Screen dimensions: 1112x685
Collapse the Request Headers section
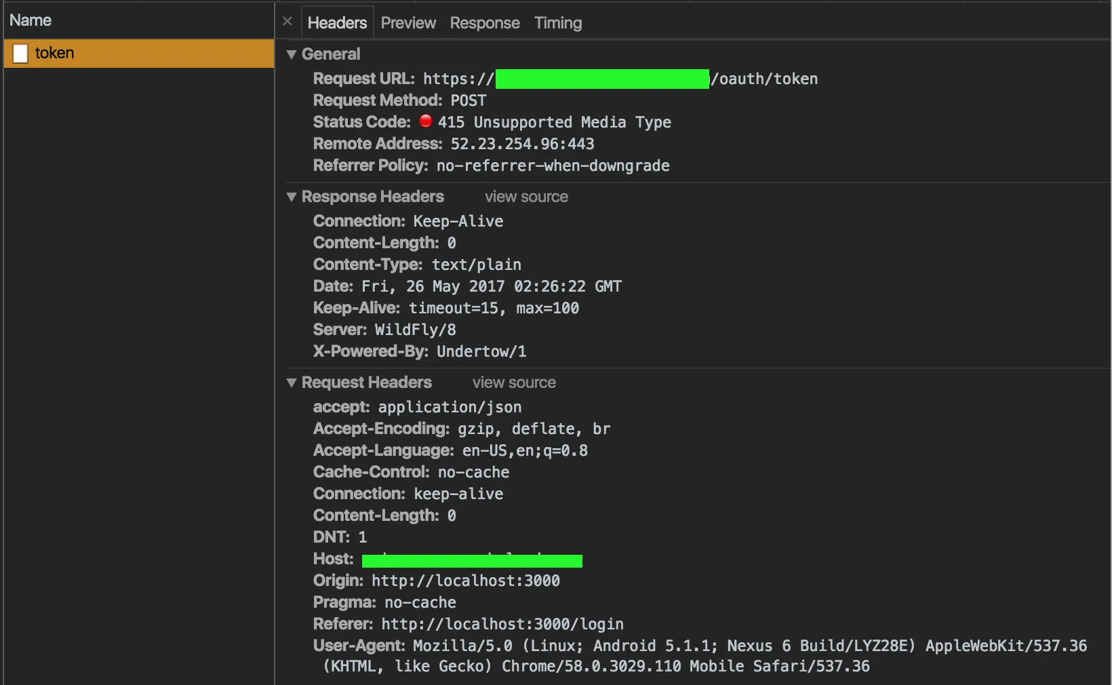coord(292,383)
